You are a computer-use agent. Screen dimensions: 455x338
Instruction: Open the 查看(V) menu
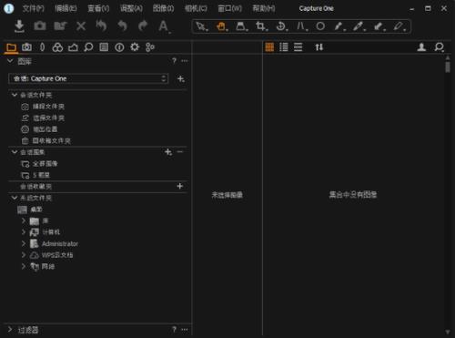click(x=98, y=8)
